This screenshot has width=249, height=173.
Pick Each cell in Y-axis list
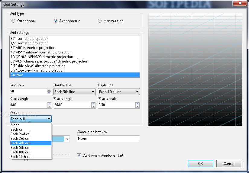click(x=31, y=130)
